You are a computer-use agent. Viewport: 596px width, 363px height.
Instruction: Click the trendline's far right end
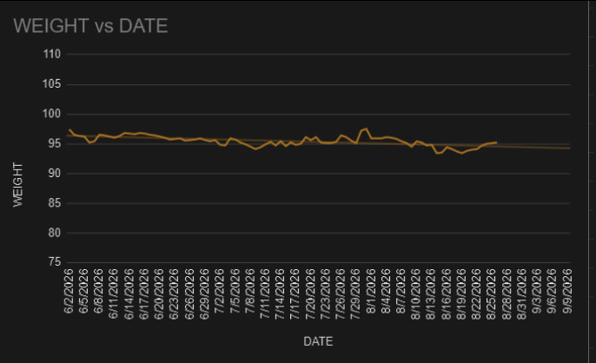point(570,148)
